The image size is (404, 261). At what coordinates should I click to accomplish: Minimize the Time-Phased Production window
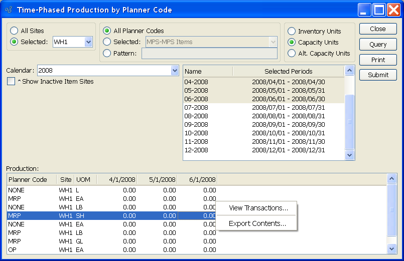tap(365, 10)
